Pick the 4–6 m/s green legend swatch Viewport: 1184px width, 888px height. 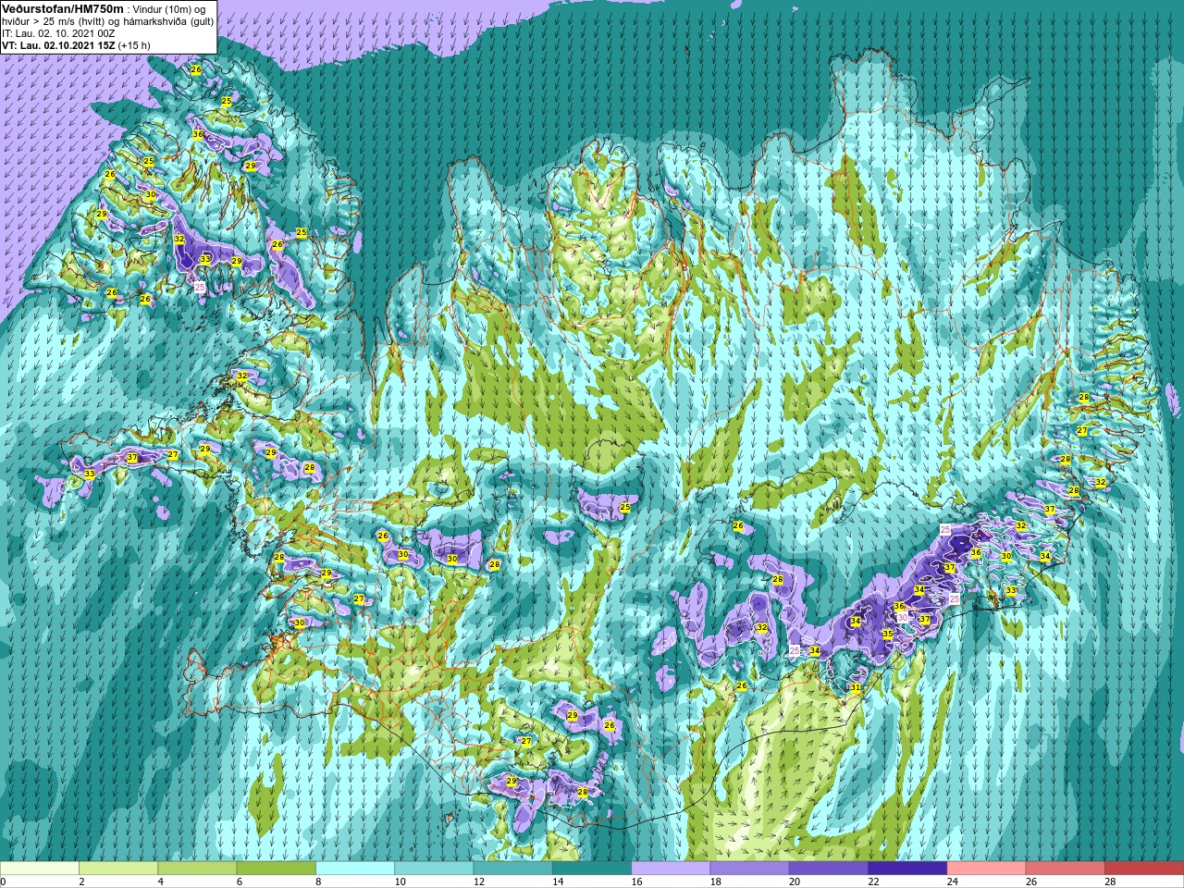coord(197,869)
